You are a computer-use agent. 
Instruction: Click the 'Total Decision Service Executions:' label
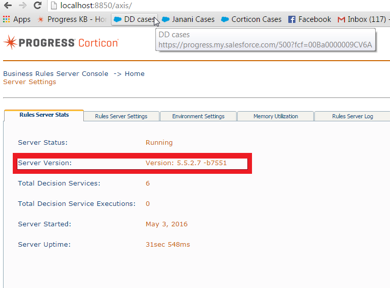pyautogui.click(x=77, y=204)
